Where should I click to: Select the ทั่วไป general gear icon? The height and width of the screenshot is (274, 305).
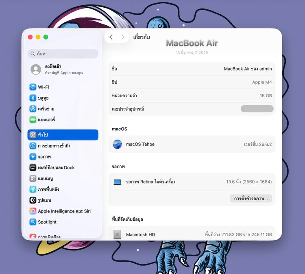pyautogui.click(x=33, y=135)
